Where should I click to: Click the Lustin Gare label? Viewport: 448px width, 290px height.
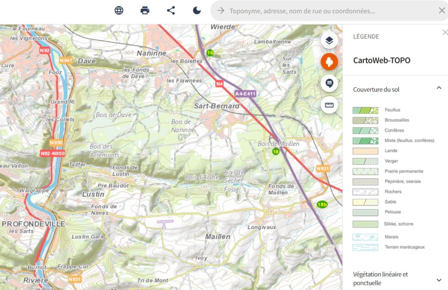[x=88, y=237]
